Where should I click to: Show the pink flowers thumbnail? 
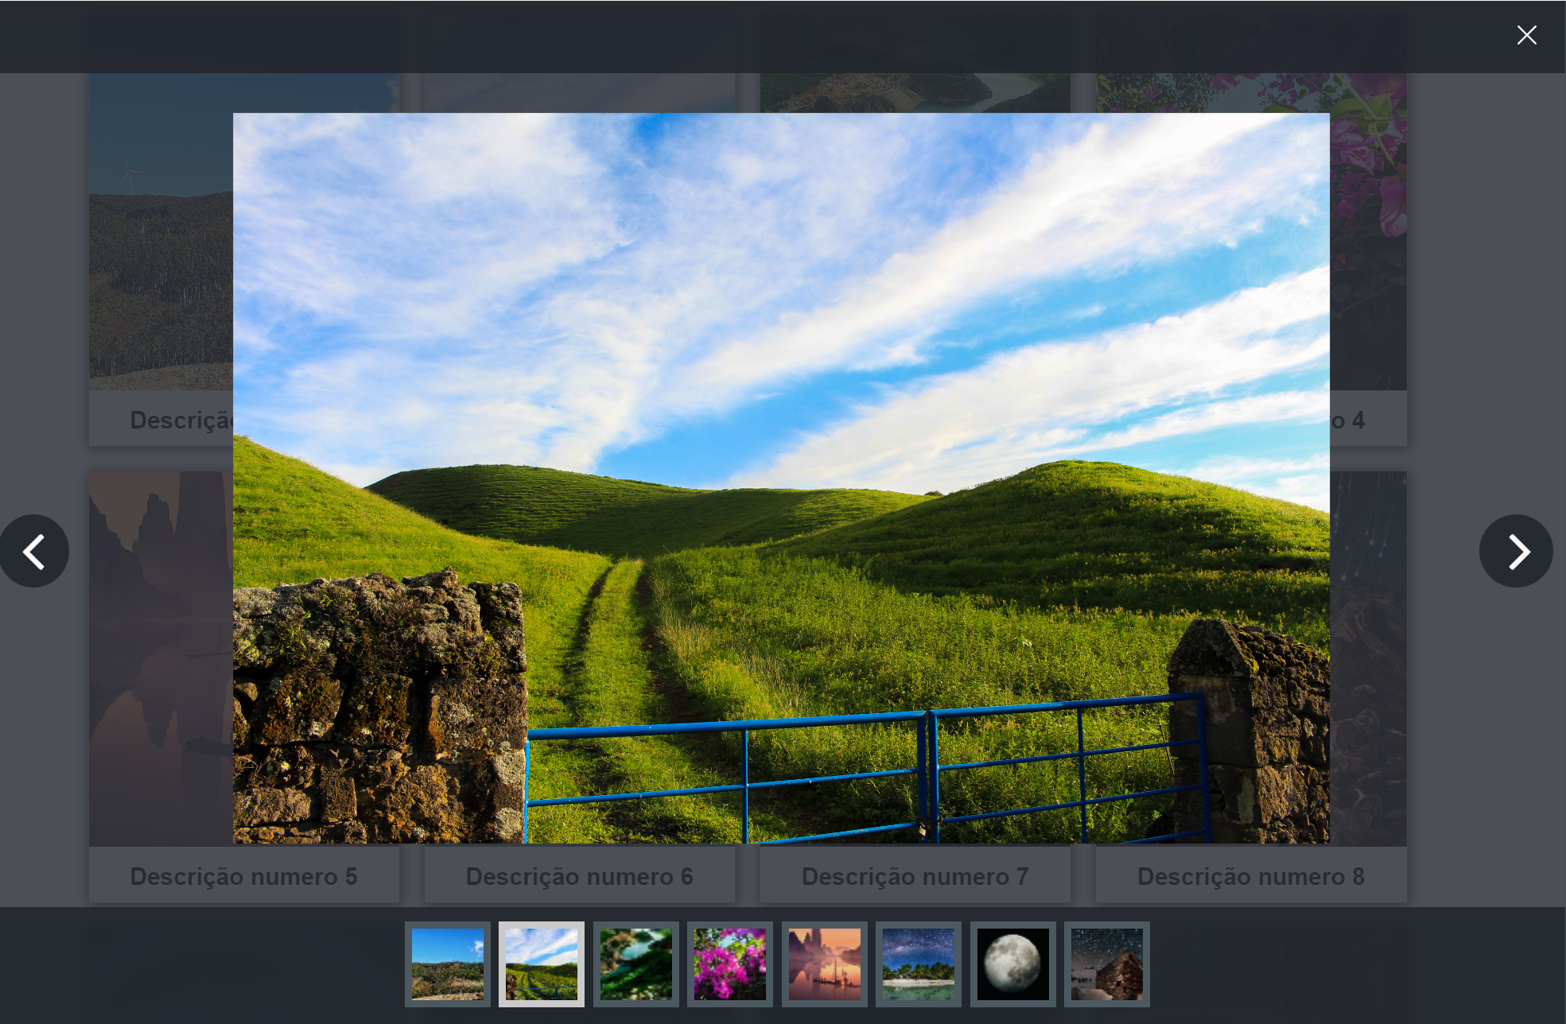click(730, 964)
